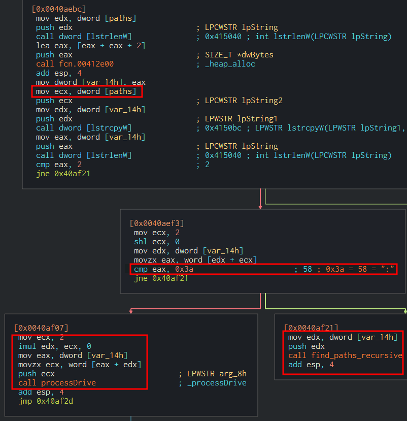Screen dimensions: 407x421
Task: Click the _processDrive comment text
Action: coord(215,383)
